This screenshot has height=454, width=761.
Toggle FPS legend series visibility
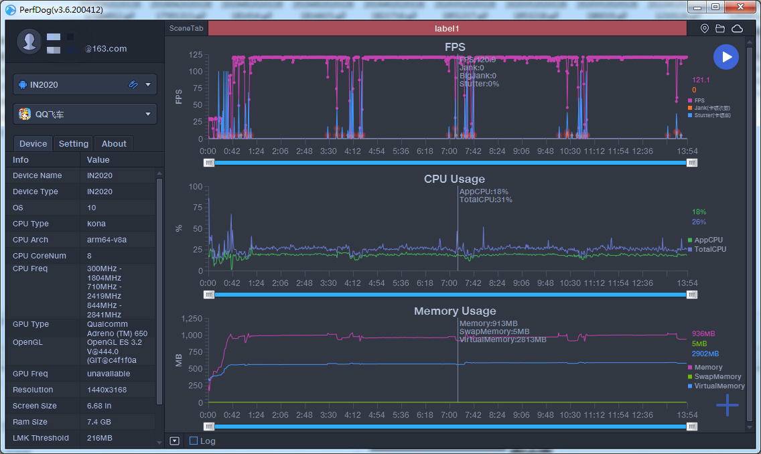pyautogui.click(x=696, y=100)
